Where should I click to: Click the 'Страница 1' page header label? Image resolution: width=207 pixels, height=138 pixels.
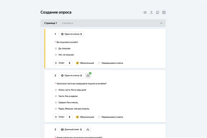point(51,23)
